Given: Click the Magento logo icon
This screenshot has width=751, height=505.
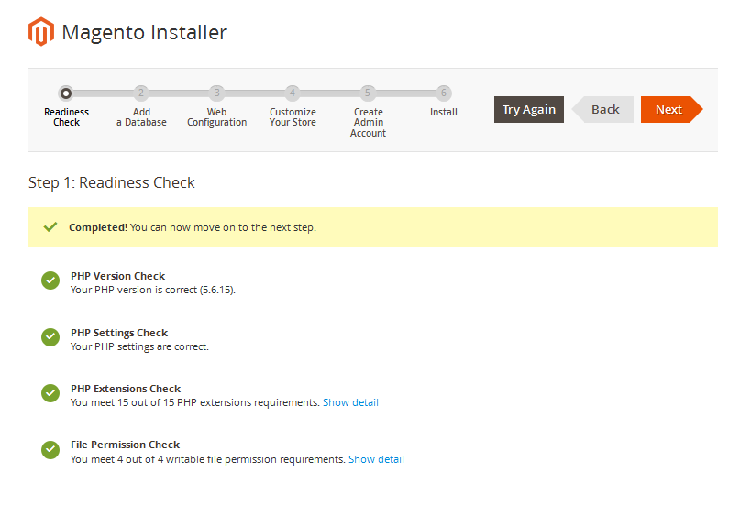Looking at the screenshot, I should pyautogui.click(x=41, y=31).
